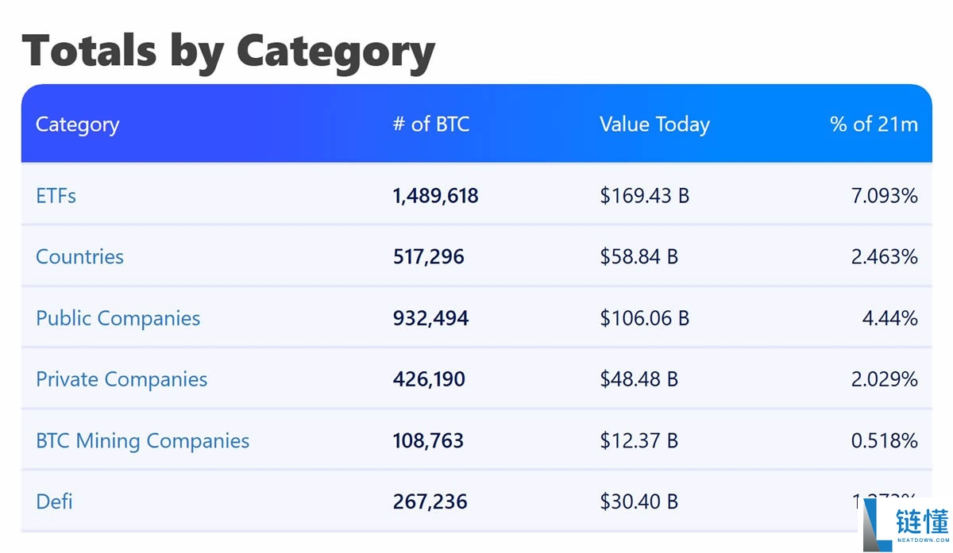Click the ETFs 7.093% percentage cell

[884, 195]
